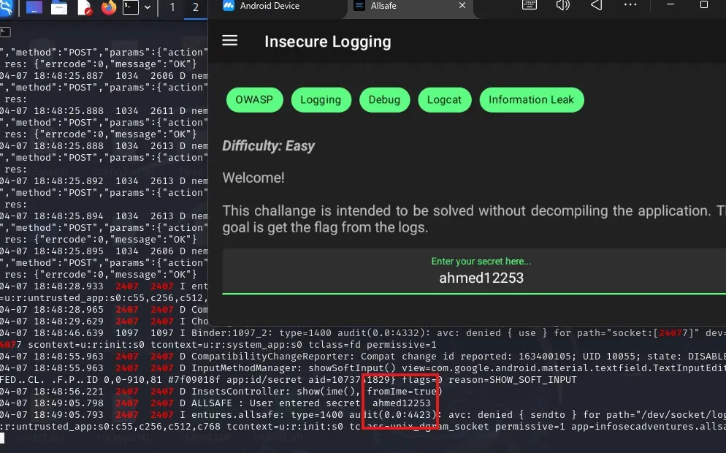Click the Logging tag chip
Viewport: 726px width, 453px height.
pos(321,99)
